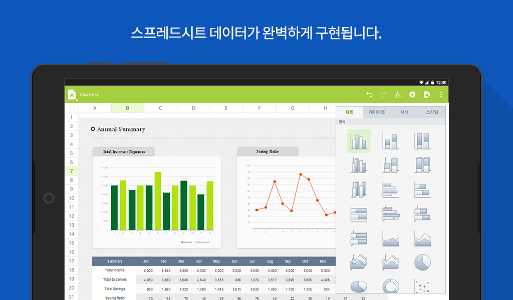Switch to the 서식 tab

(404, 112)
